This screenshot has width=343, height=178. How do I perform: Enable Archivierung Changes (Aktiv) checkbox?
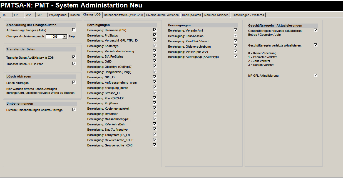pyautogui.click(x=74, y=30)
